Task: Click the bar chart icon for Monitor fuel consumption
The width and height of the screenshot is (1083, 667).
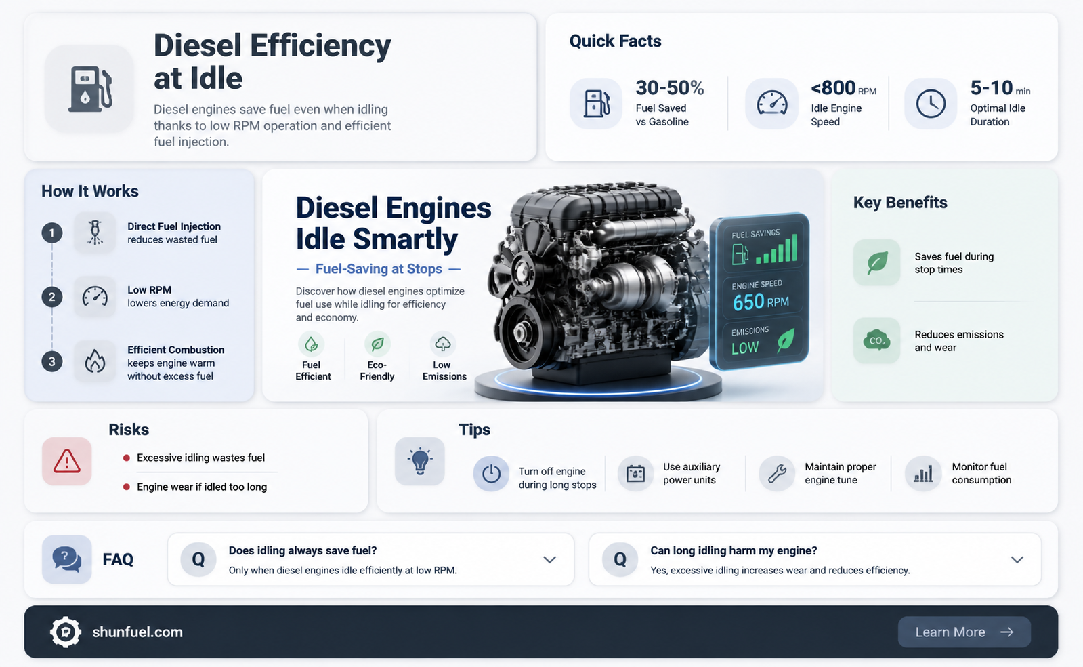Action: point(923,473)
